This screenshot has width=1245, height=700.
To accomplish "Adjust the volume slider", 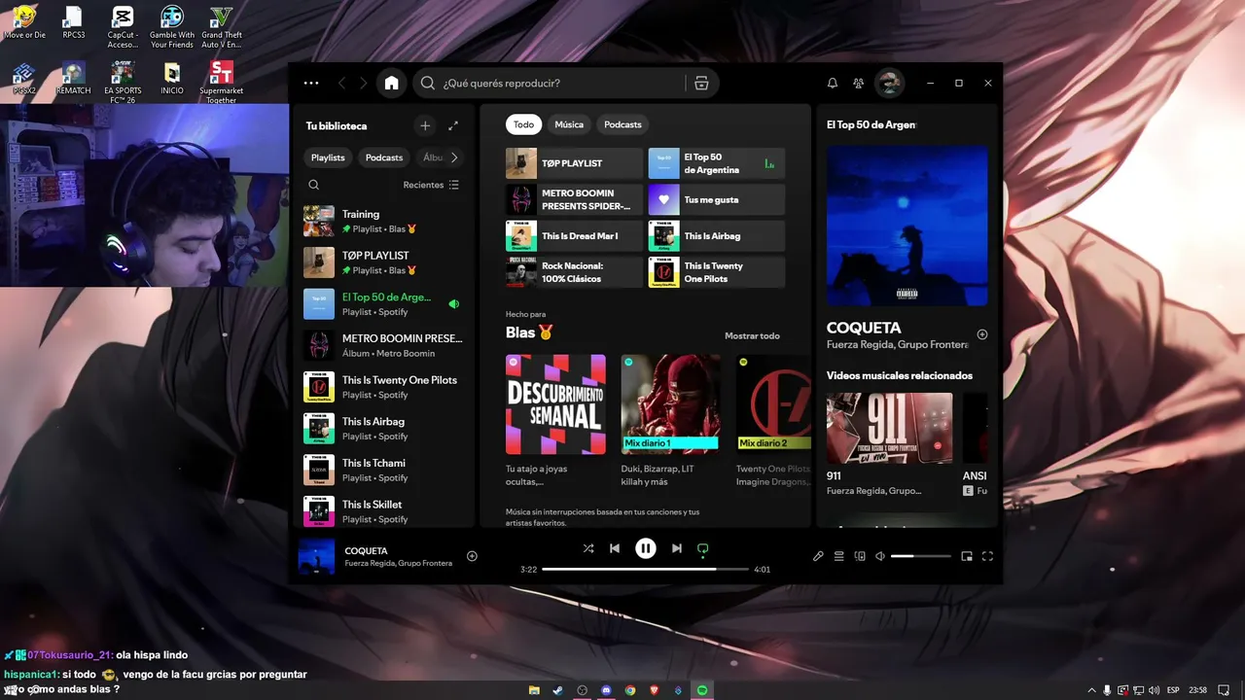I will pos(920,556).
